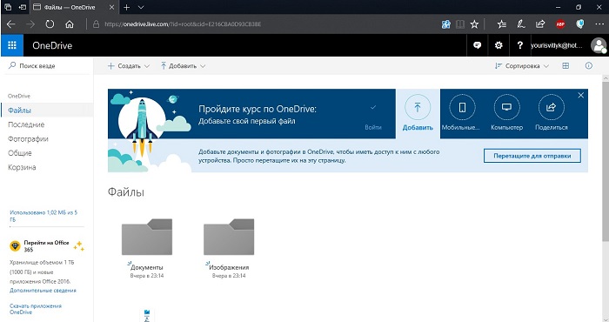Click Скачать приложения OneDrive link
The image size is (609, 322).
click(36, 309)
